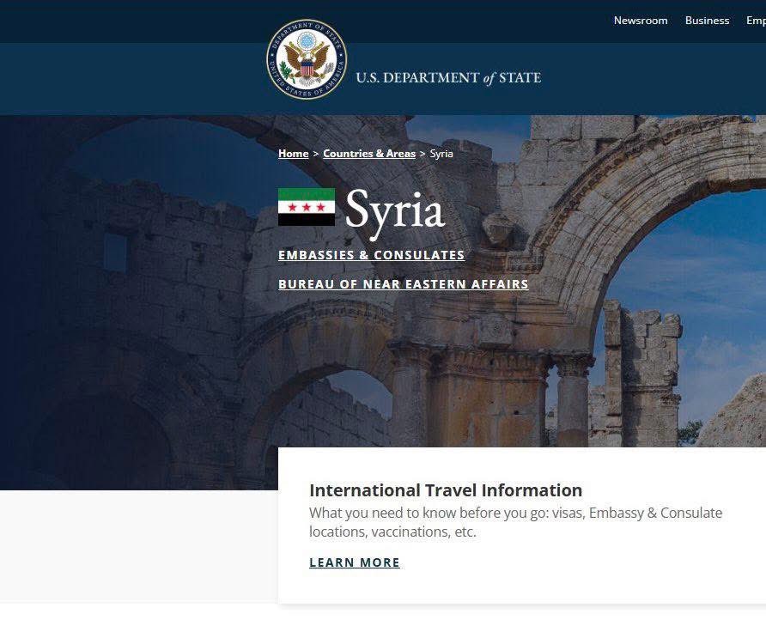This screenshot has width=766, height=620.
Task: Open Embassies & Consulates
Action: 371,255
